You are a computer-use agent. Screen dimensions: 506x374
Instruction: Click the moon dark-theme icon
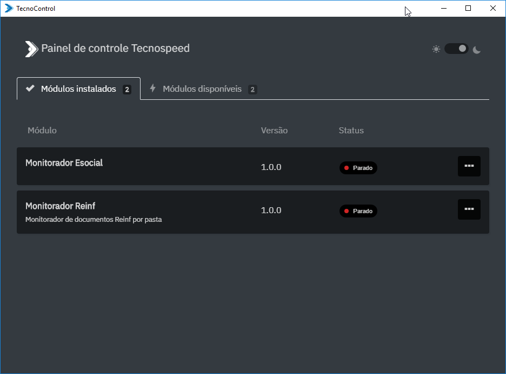tap(477, 50)
